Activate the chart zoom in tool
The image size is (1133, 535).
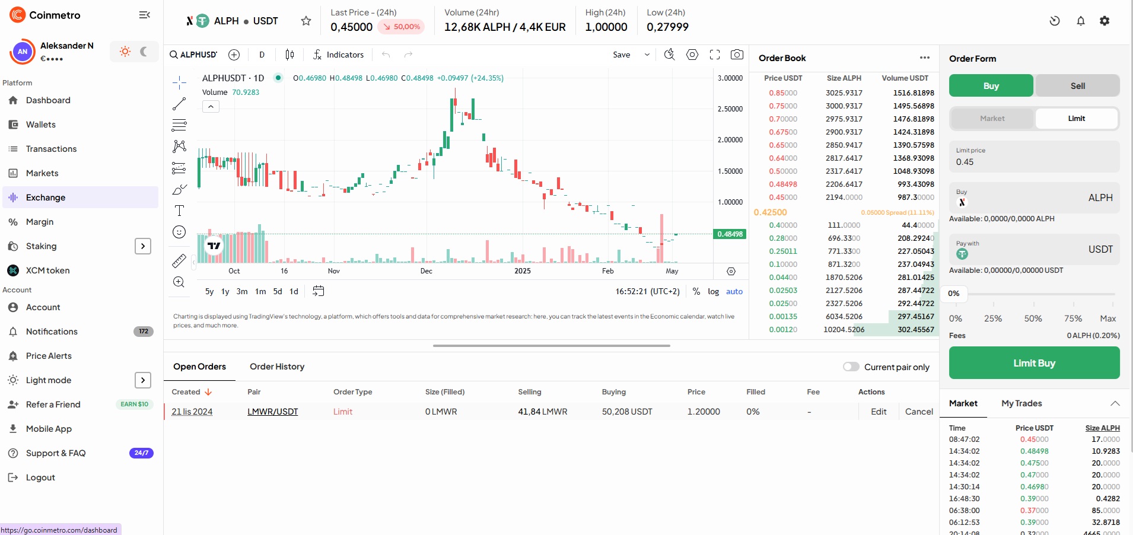(179, 282)
